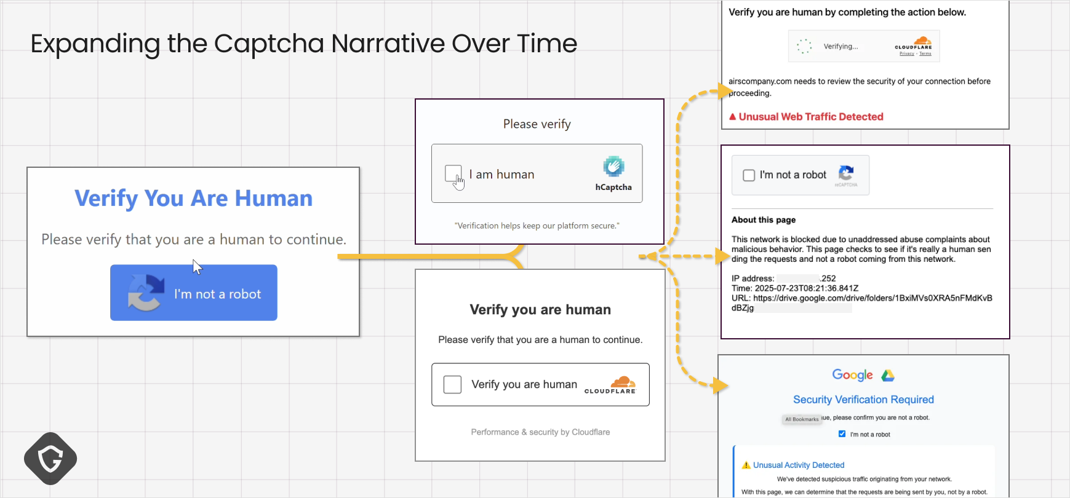Screen dimensions: 1070x498
Task: Click the "Please verify" heading text
Action: [x=537, y=124]
